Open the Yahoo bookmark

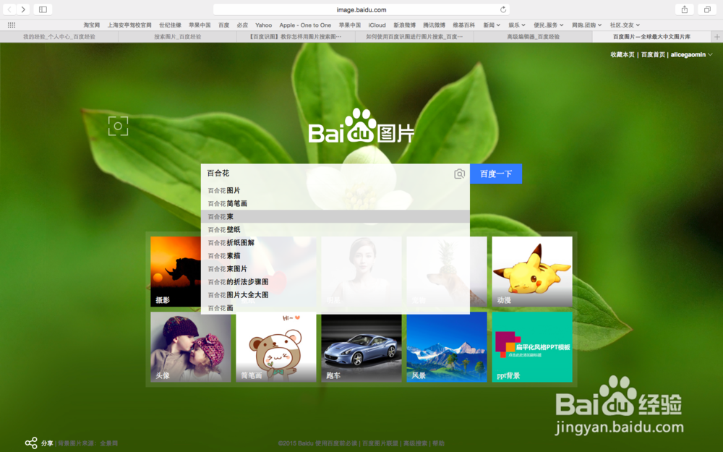tap(263, 25)
